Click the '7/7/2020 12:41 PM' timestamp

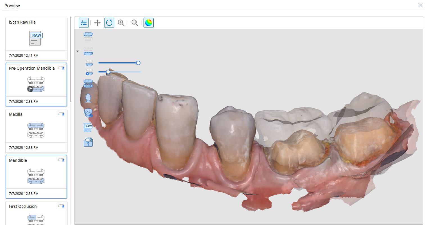pyautogui.click(x=24, y=56)
